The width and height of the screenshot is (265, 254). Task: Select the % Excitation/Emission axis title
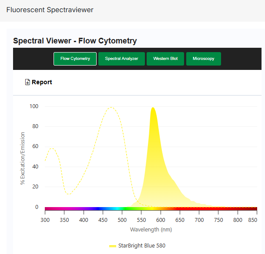(x=23, y=158)
